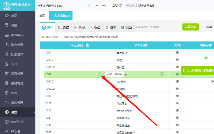The image size is (214, 134).
Task: Click the 畅捷通好会计 cloud logo
Action: pos(6,4)
